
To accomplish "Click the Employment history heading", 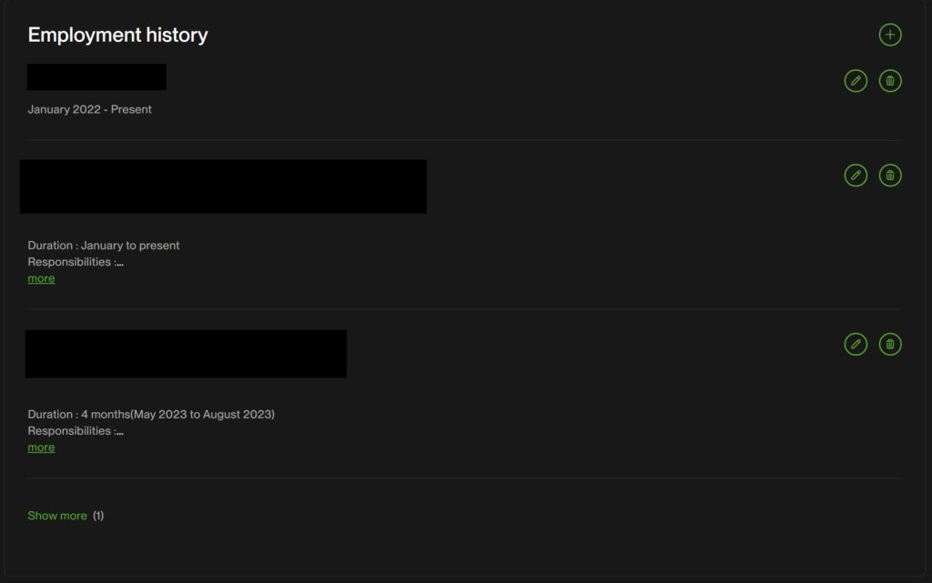I will click(117, 35).
